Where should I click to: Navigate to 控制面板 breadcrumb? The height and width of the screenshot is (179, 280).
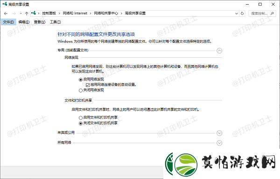49,13
